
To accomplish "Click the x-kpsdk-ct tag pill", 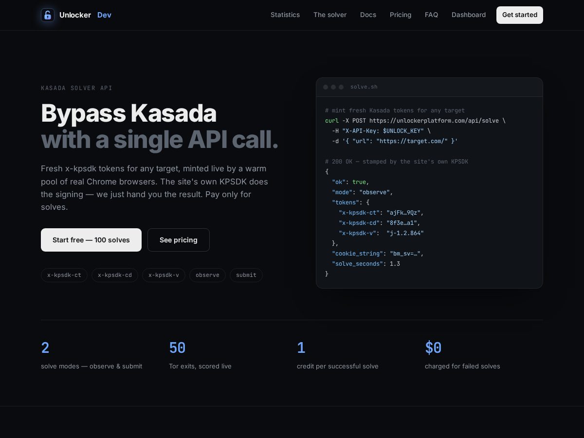I will click(x=64, y=275).
